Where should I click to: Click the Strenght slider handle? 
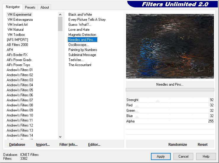tap(157, 101)
